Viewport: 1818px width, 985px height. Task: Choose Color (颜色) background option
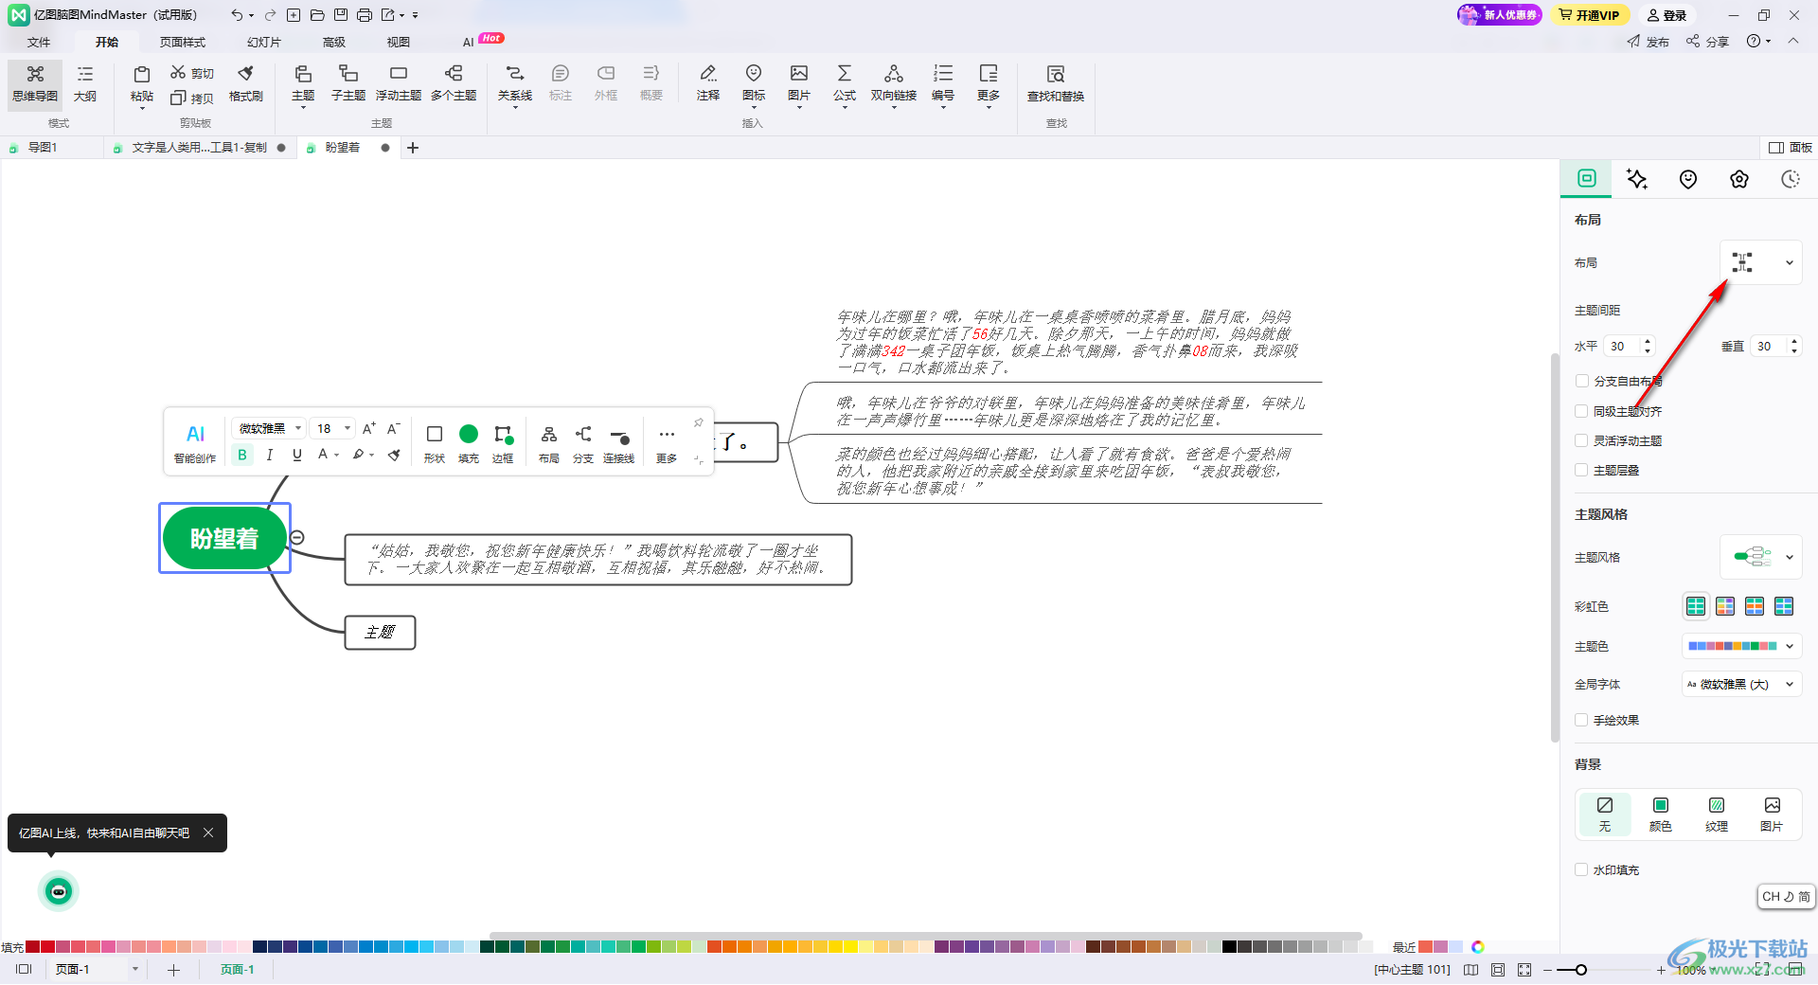click(1661, 814)
